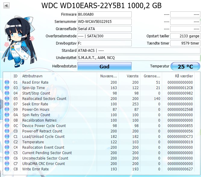Click the Grænse... column header

(151, 76)
